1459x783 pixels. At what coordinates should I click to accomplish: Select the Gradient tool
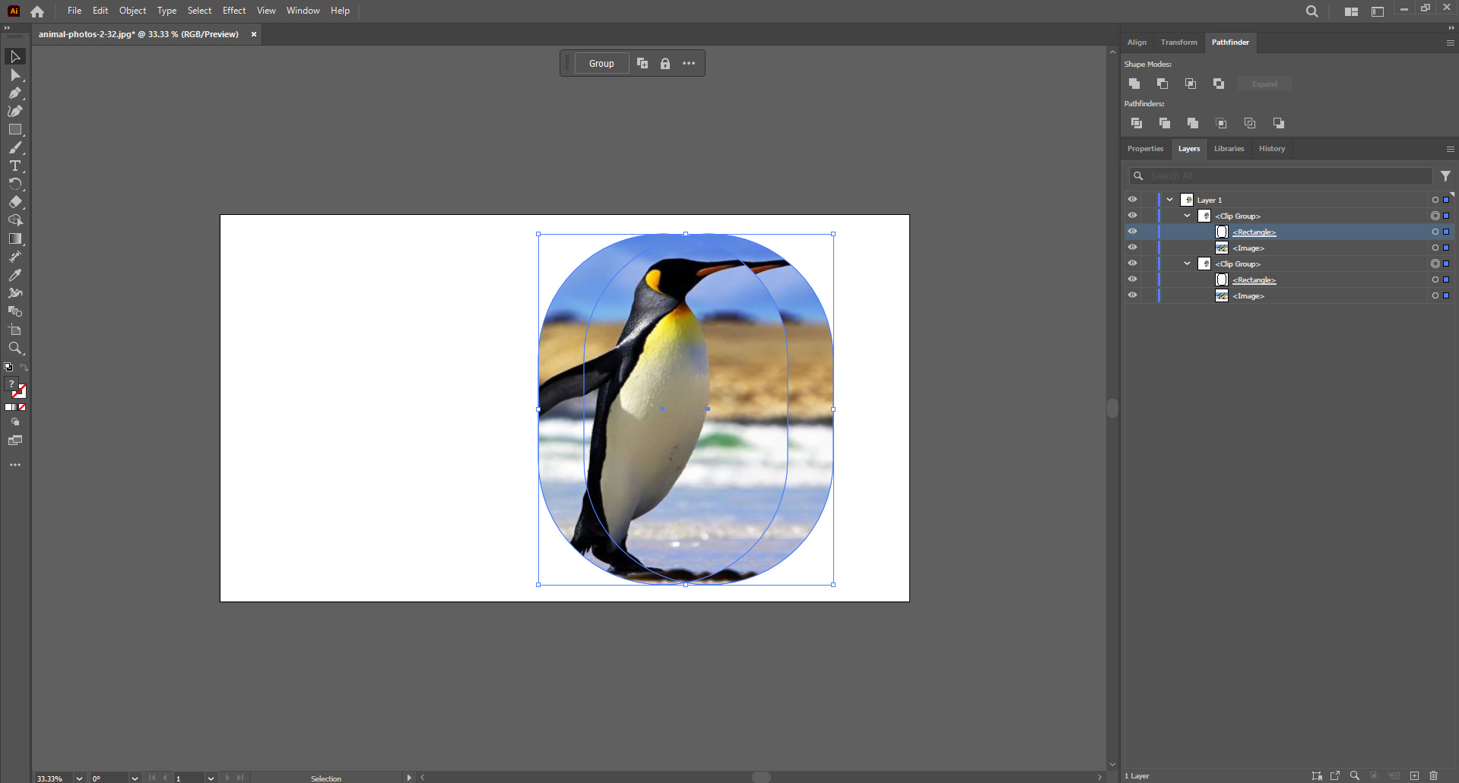click(x=15, y=238)
